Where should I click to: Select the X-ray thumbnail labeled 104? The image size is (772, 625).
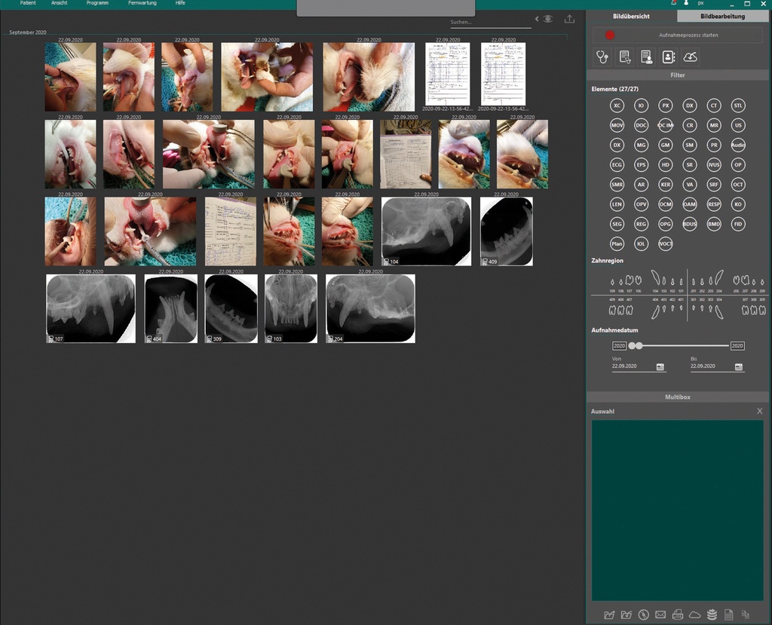coord(426,231)
